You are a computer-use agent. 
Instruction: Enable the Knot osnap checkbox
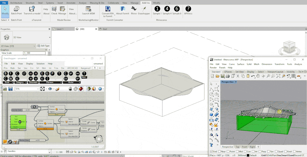pyautogui.click(x=286, y=152)
